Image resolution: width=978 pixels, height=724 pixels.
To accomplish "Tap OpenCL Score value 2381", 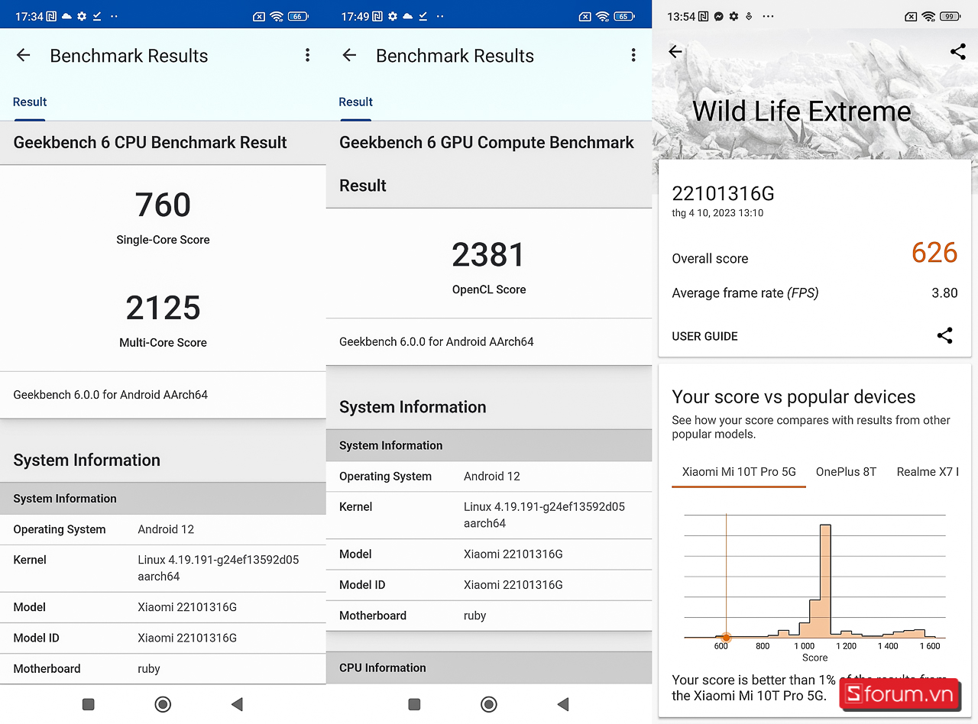I will point(489,255).
